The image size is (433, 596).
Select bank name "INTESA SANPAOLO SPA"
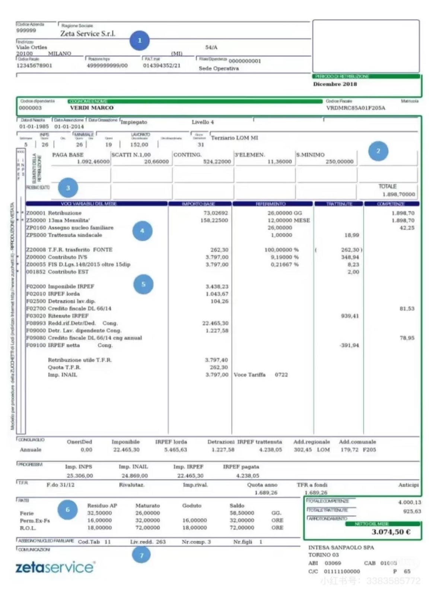point(341,548)
